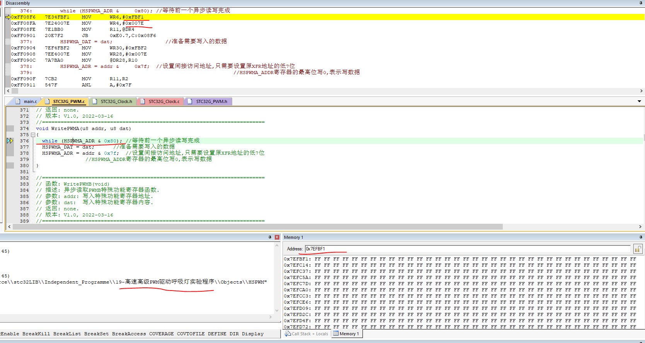Click memory row address 0x7EFC14
The height and width of the screenshot is (343, 645).
tap(297, 265)
